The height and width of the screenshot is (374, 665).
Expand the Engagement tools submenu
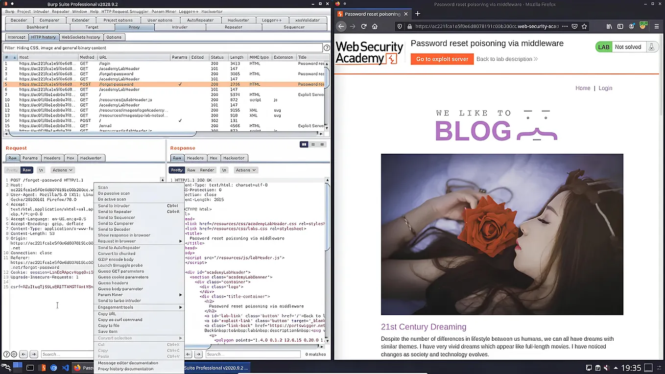pyautogui.click(x=115, y=307)
